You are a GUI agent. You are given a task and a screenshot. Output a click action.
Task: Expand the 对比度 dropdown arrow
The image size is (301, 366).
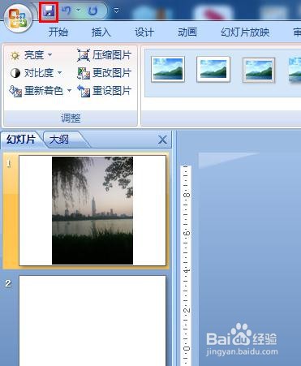(x=60, y=73)
